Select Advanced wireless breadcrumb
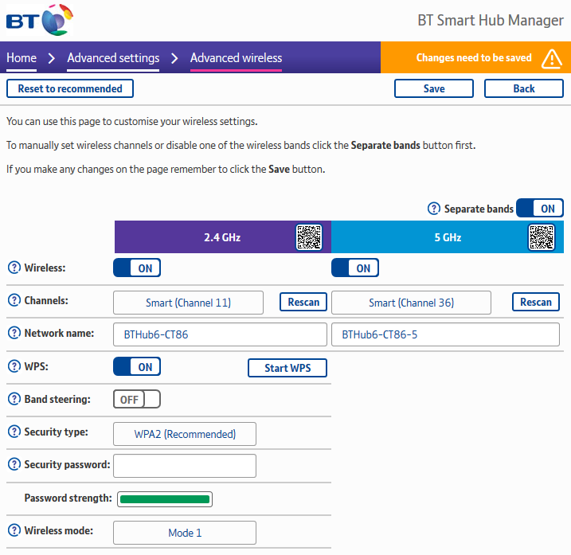 point(236,58)
